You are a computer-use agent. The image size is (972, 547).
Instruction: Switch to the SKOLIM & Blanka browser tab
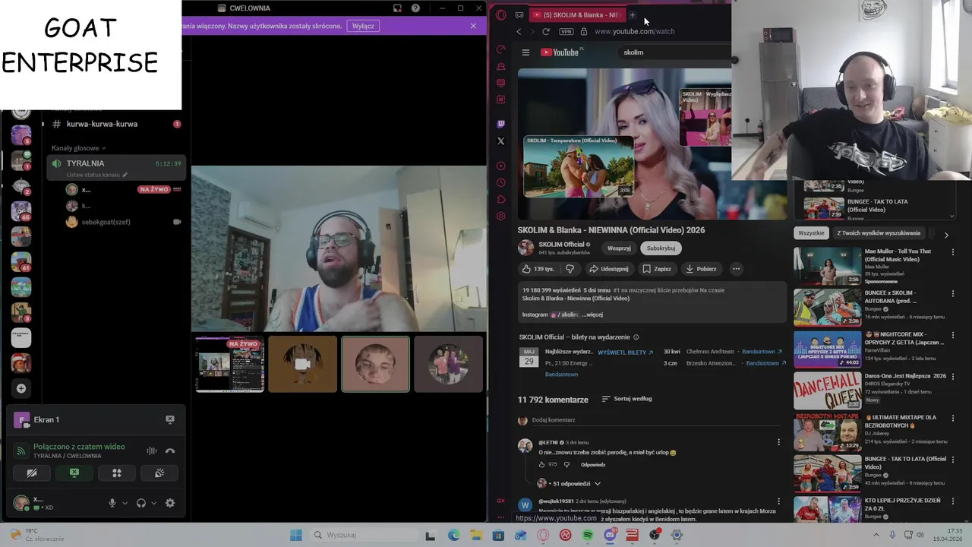[577, 14]
